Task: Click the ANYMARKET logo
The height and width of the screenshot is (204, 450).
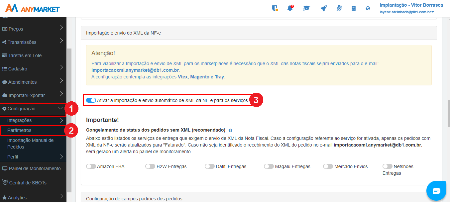Action: 32,8
